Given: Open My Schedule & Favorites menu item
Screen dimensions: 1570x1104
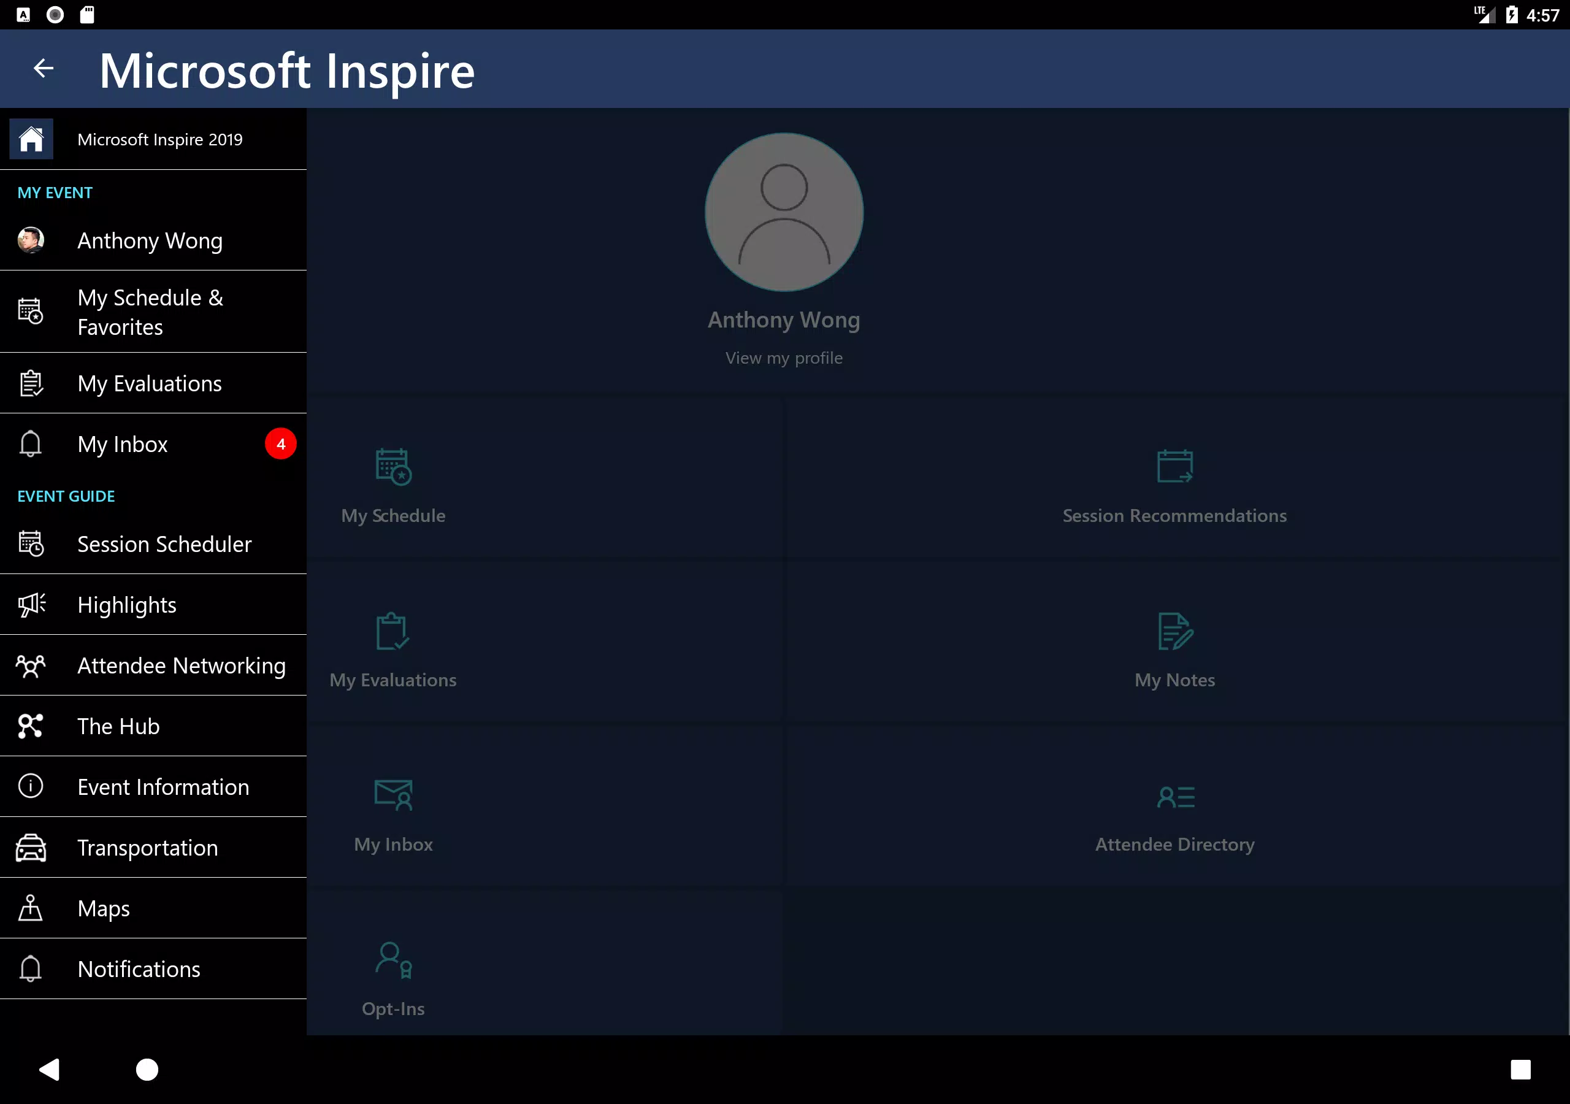Looking at the screenshot, I should point(153,312).
